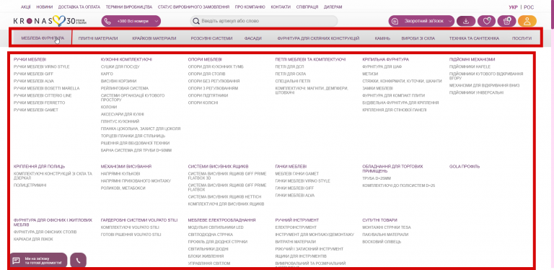Open the 'Механізми висування' category heading

(x=126, y=167)
